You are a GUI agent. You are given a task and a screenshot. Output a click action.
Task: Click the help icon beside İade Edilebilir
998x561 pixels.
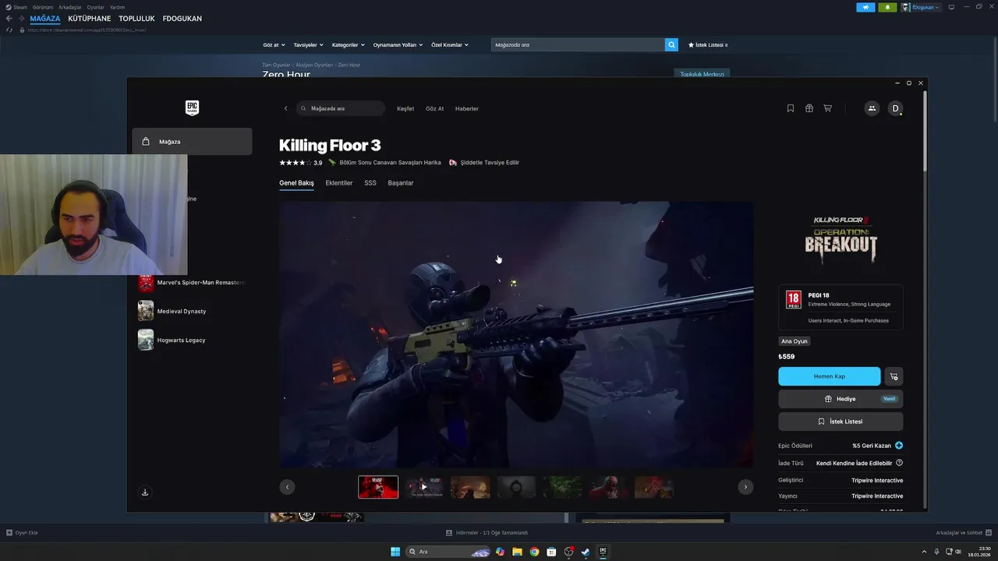tap(899, 463)
